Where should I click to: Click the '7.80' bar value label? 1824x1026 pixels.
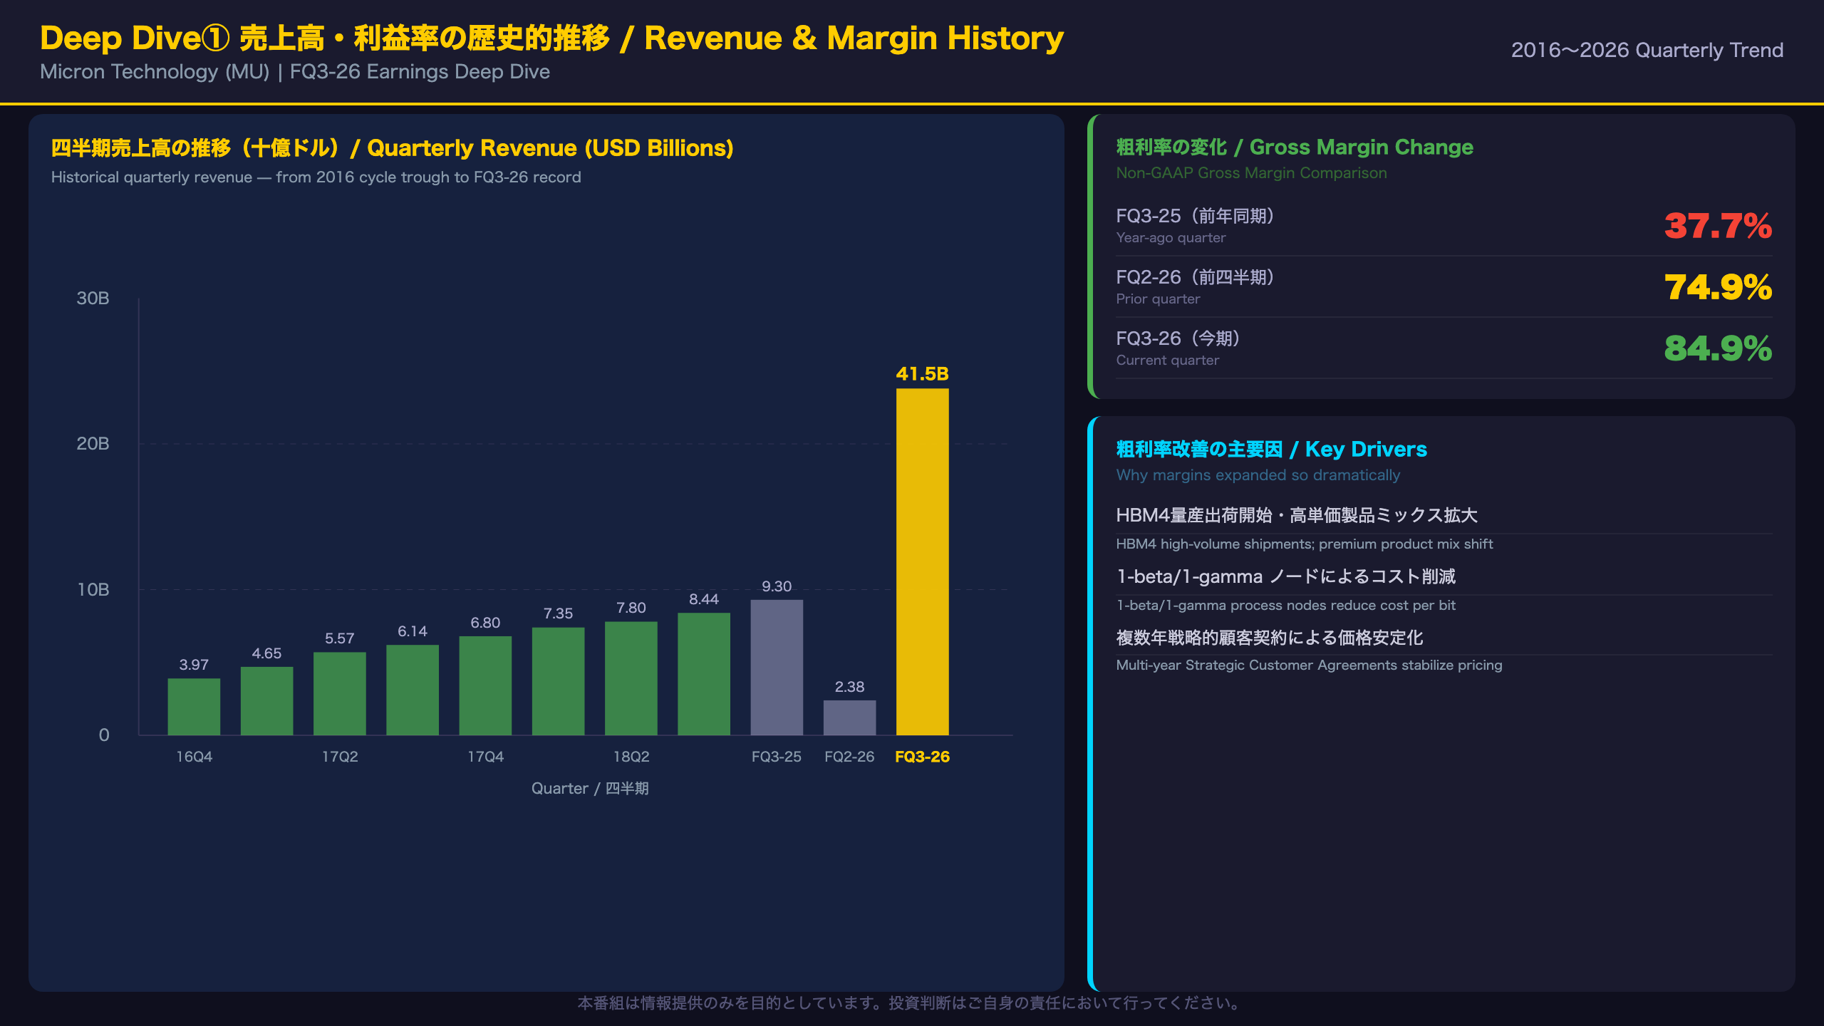631,608
